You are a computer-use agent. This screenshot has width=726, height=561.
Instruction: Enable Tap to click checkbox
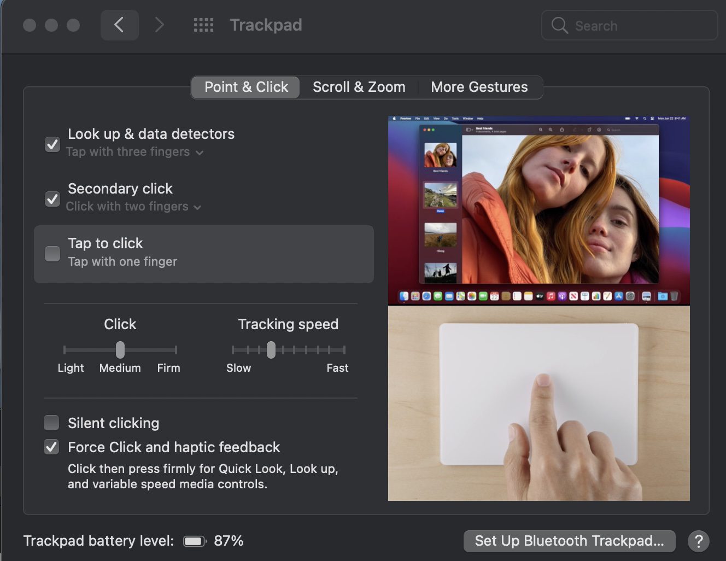coord(52,254)
